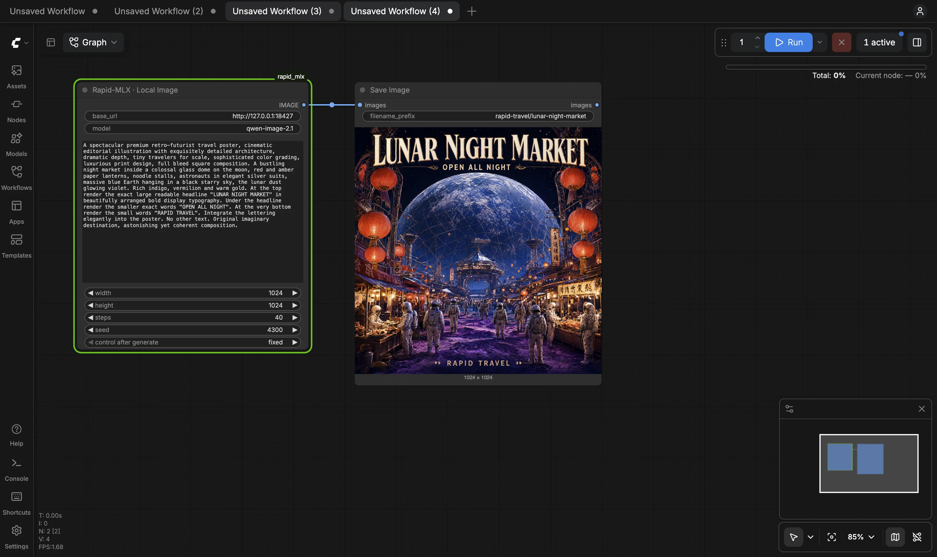Toggle the minimap visibility button

(x=895, y=537)
